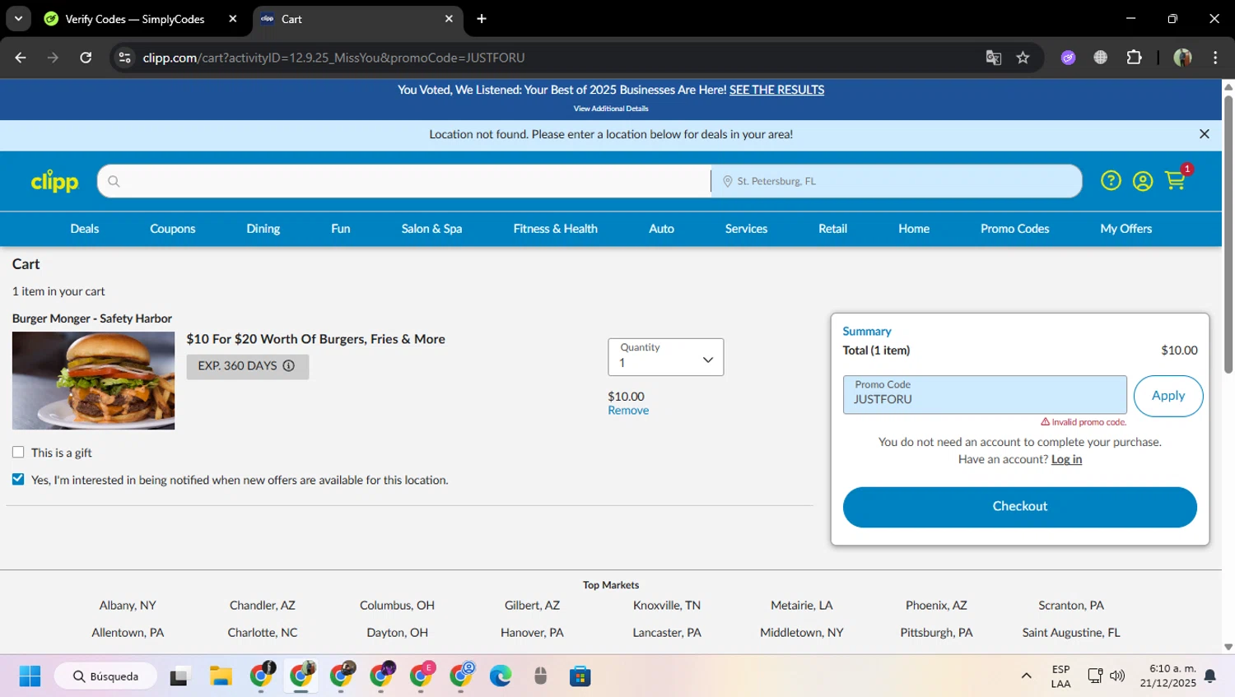Click the deal search input field
The image size is (1235, 697).
[403, 181]
